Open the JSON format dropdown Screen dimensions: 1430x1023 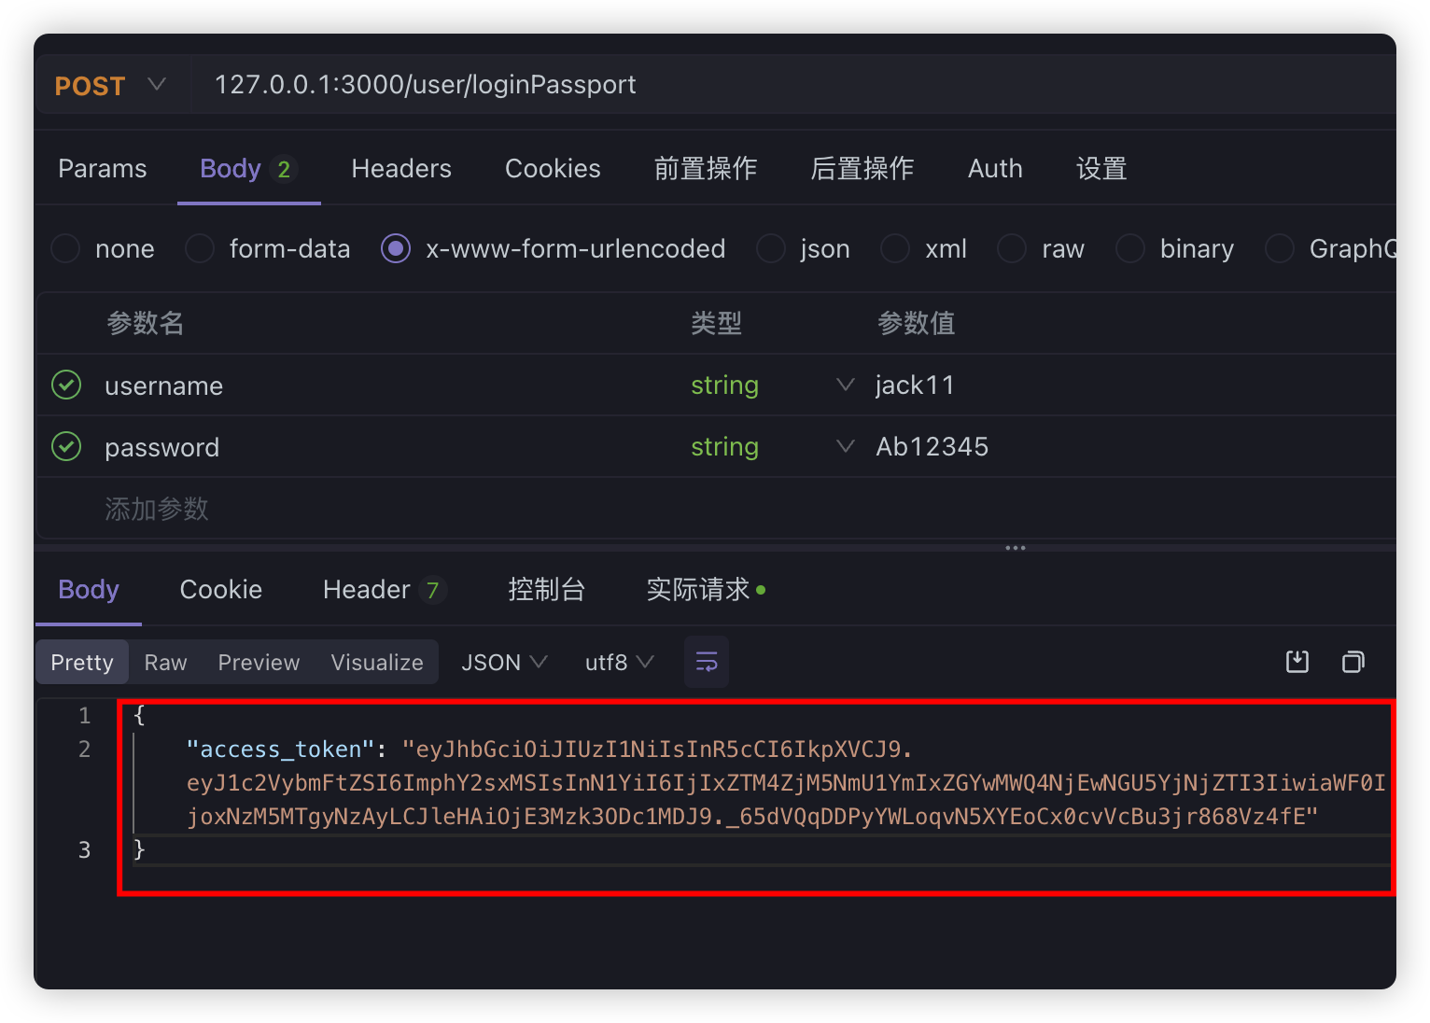(x=504, y=663)
